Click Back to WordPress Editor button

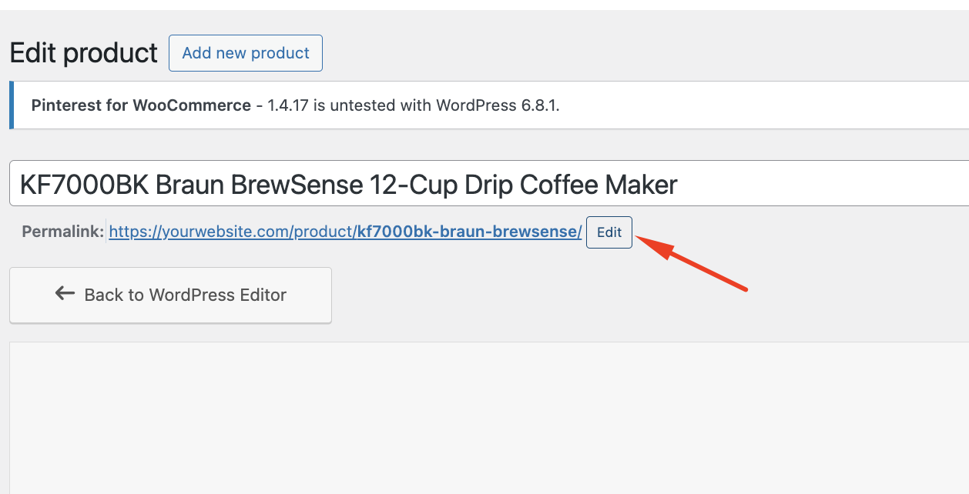point(170,295)
